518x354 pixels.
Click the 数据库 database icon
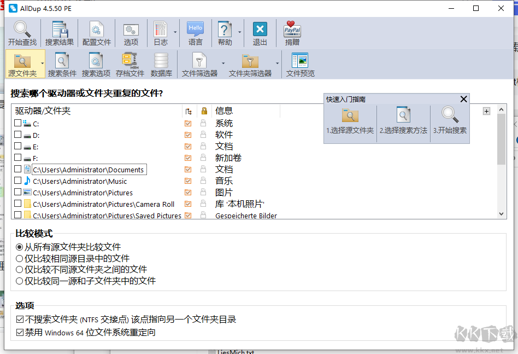click(161, 63)
